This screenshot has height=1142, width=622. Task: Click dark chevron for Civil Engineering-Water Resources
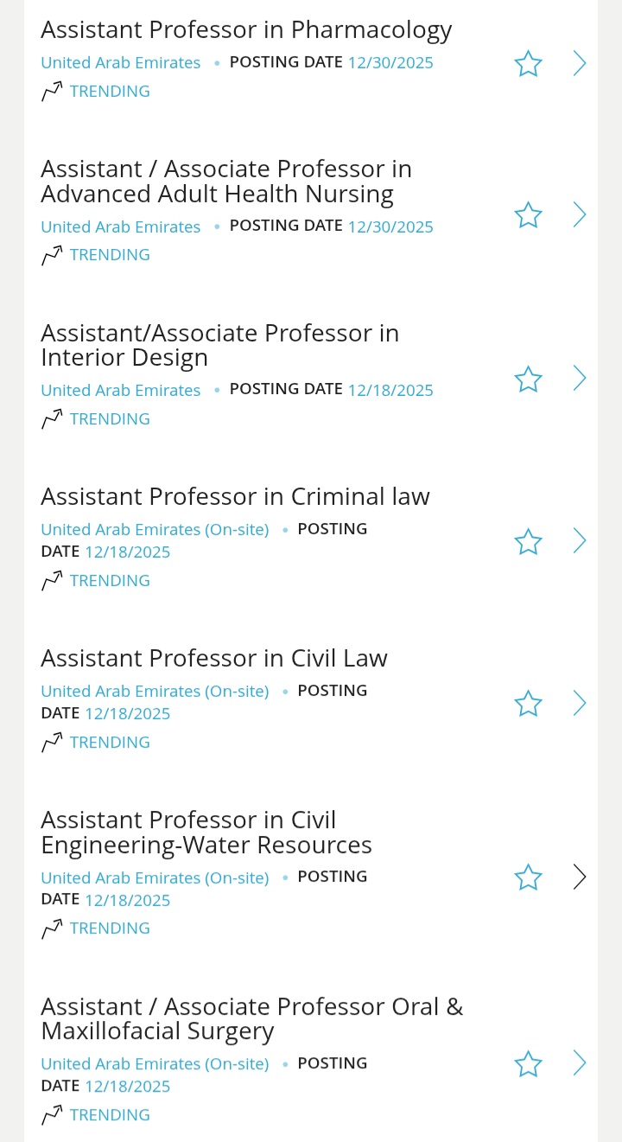[580, 877]
